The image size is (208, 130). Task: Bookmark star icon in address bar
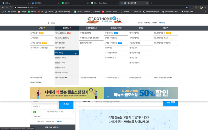187,8
